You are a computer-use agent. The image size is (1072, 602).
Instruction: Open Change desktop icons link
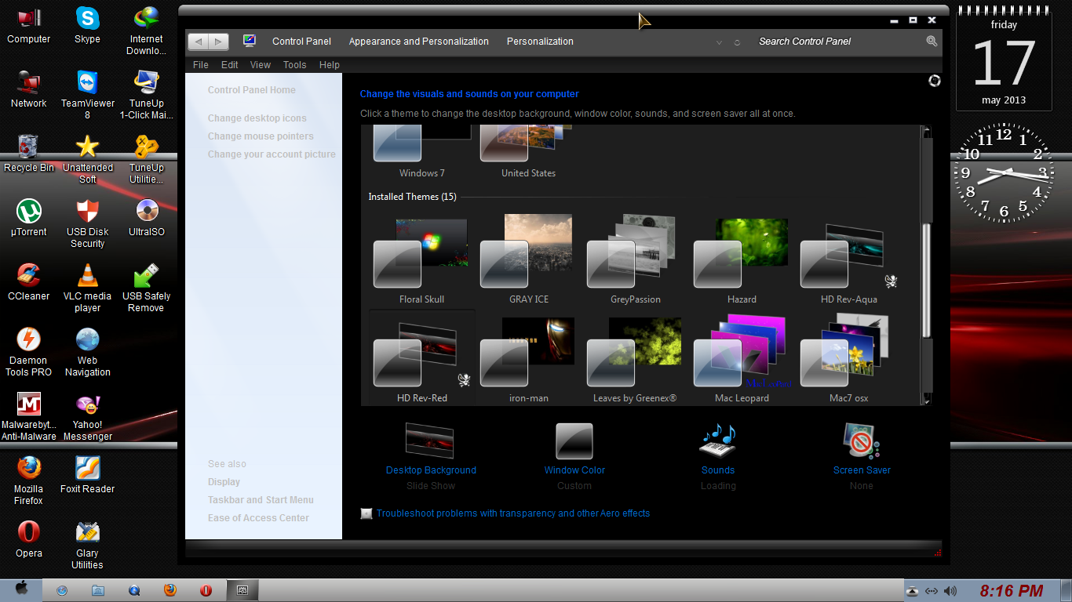pyautogui.click(x=257, y=118)
